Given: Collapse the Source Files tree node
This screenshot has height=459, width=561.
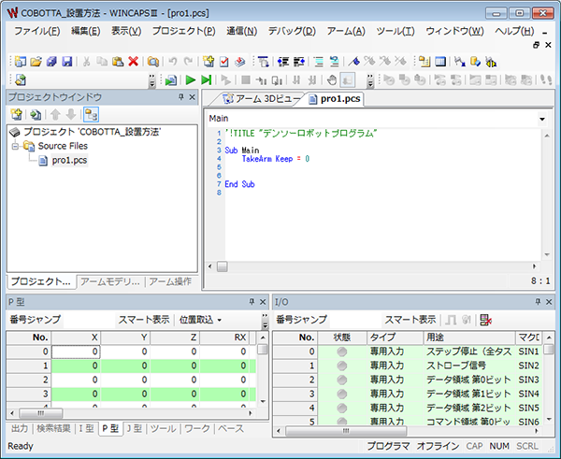Looking at the screenshot, I should point(15,147).
